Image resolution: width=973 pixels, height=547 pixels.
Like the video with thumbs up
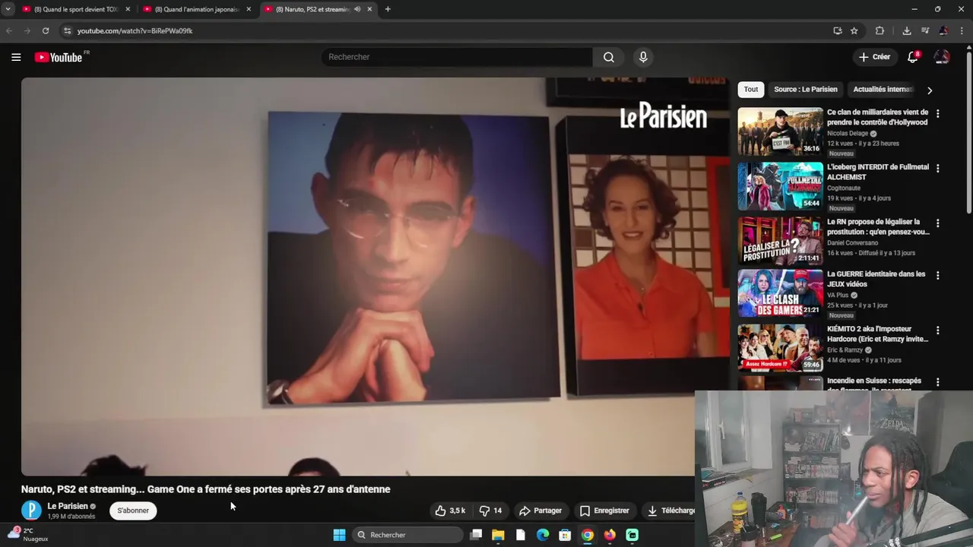click(x=450, y=511)
